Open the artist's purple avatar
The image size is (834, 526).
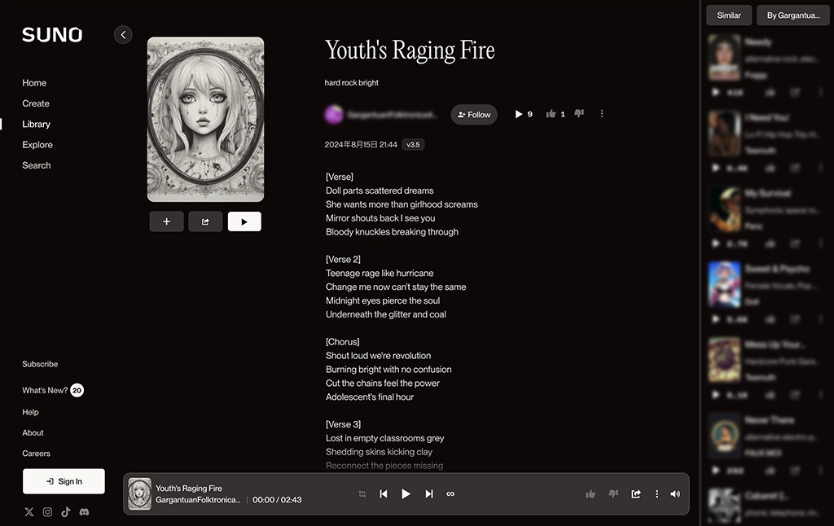click(333, 114)
